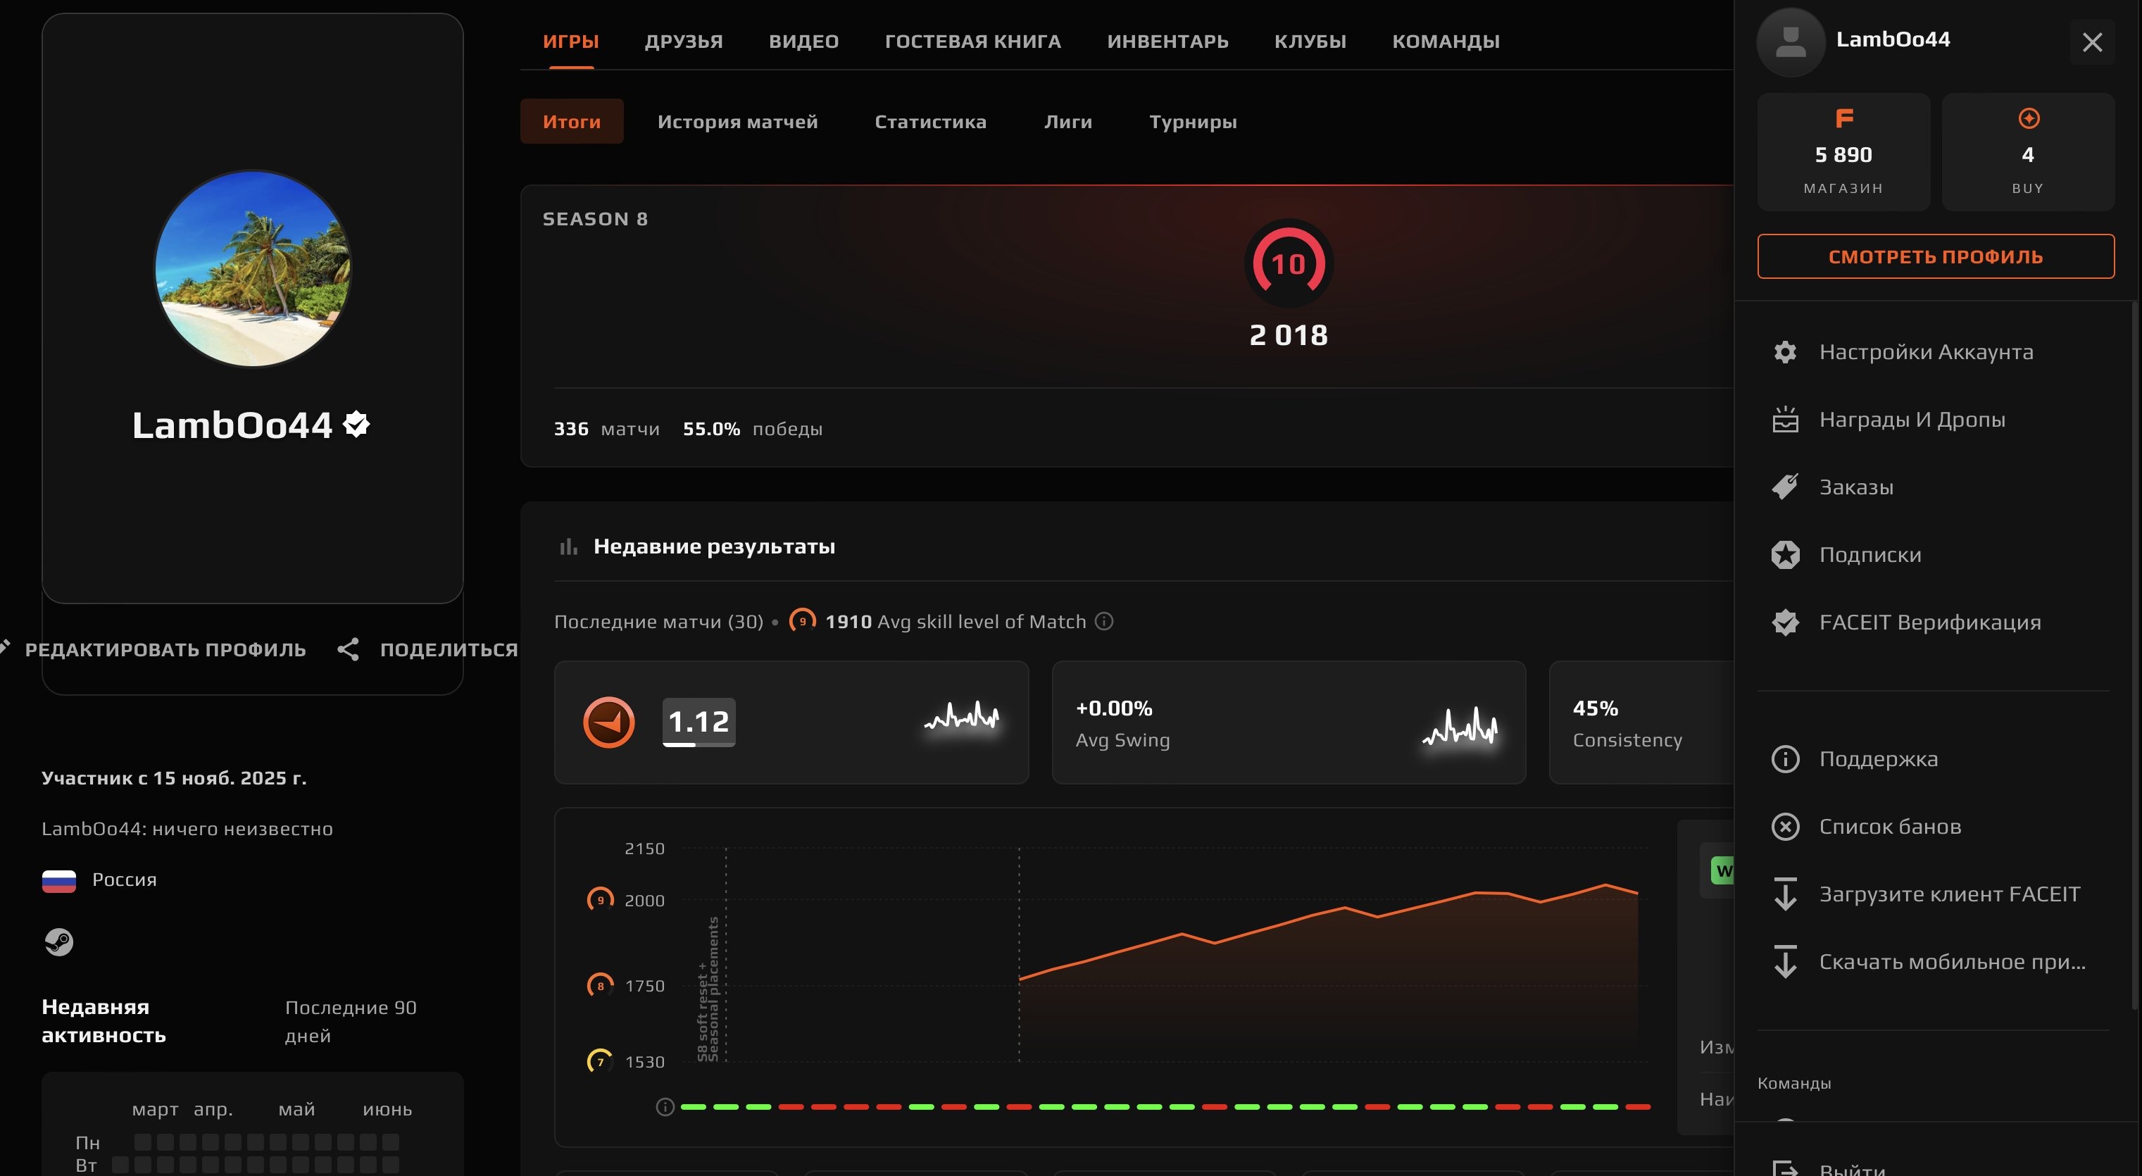
Task: Open the МАГАЗИН points card
Action: point(1843,152)
